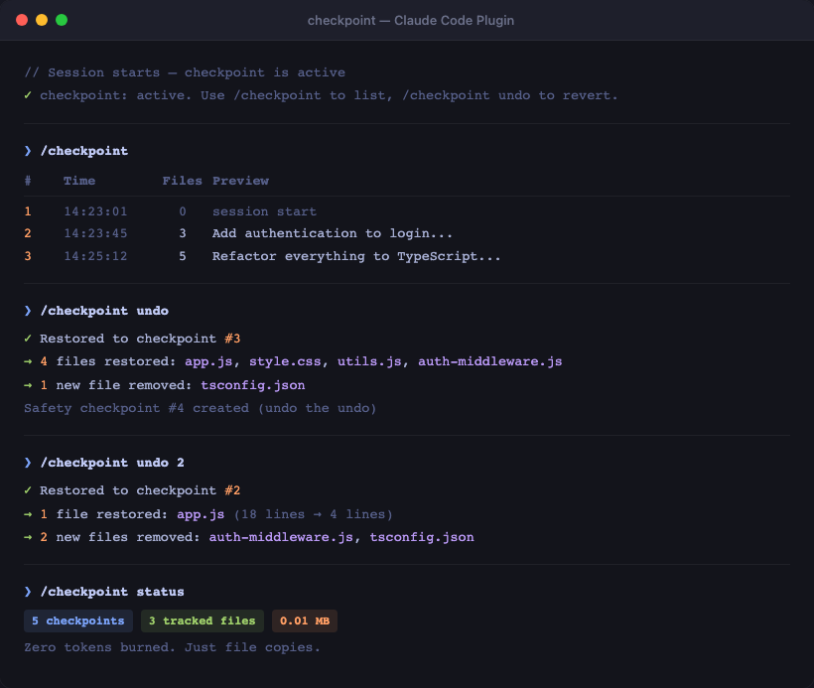Click the '/checkpoint undo 2' command text
The height and width of the screenshot is (688, 814).
[x=112, y=463]
